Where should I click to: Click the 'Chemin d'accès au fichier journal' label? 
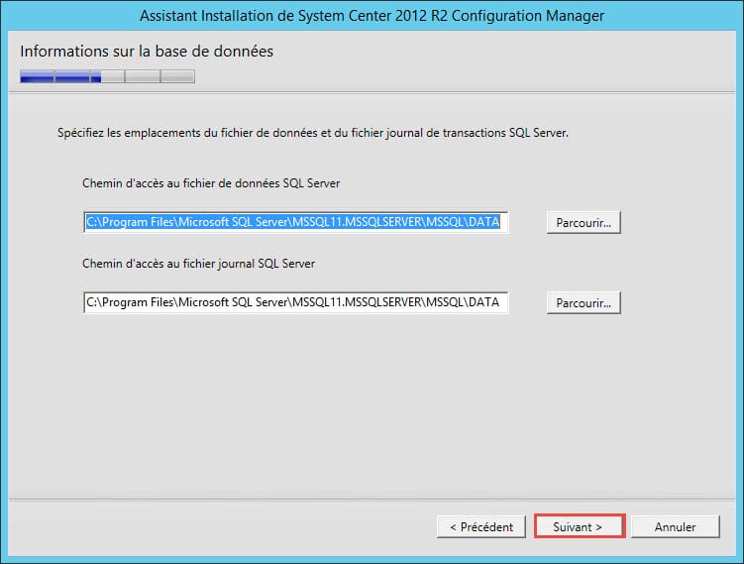[199, 263]
